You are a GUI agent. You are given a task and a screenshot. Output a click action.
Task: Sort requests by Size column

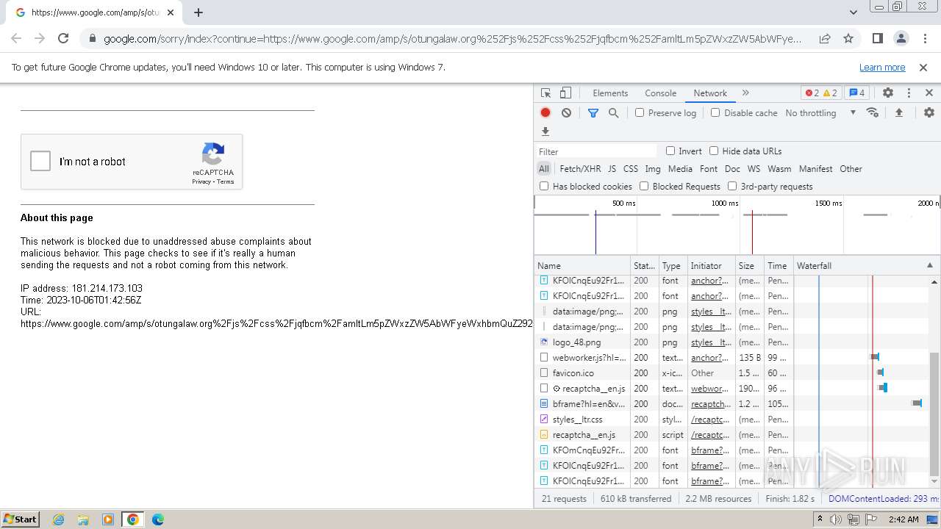pos(750,265)
